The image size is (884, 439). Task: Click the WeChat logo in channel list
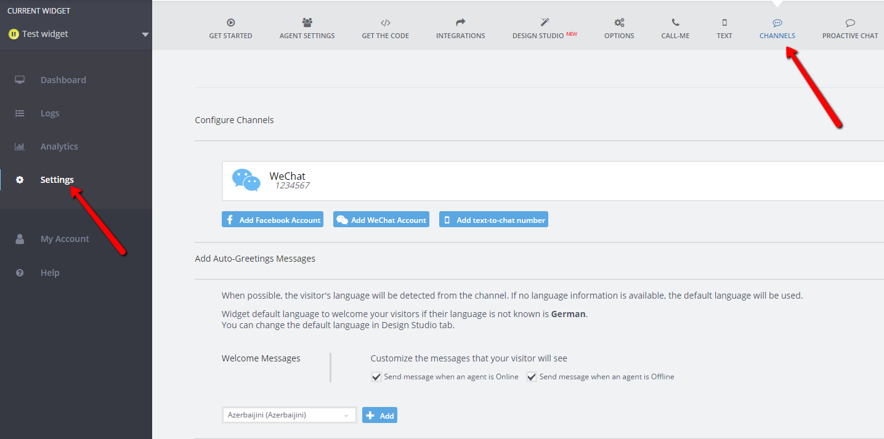click(246, 180)
